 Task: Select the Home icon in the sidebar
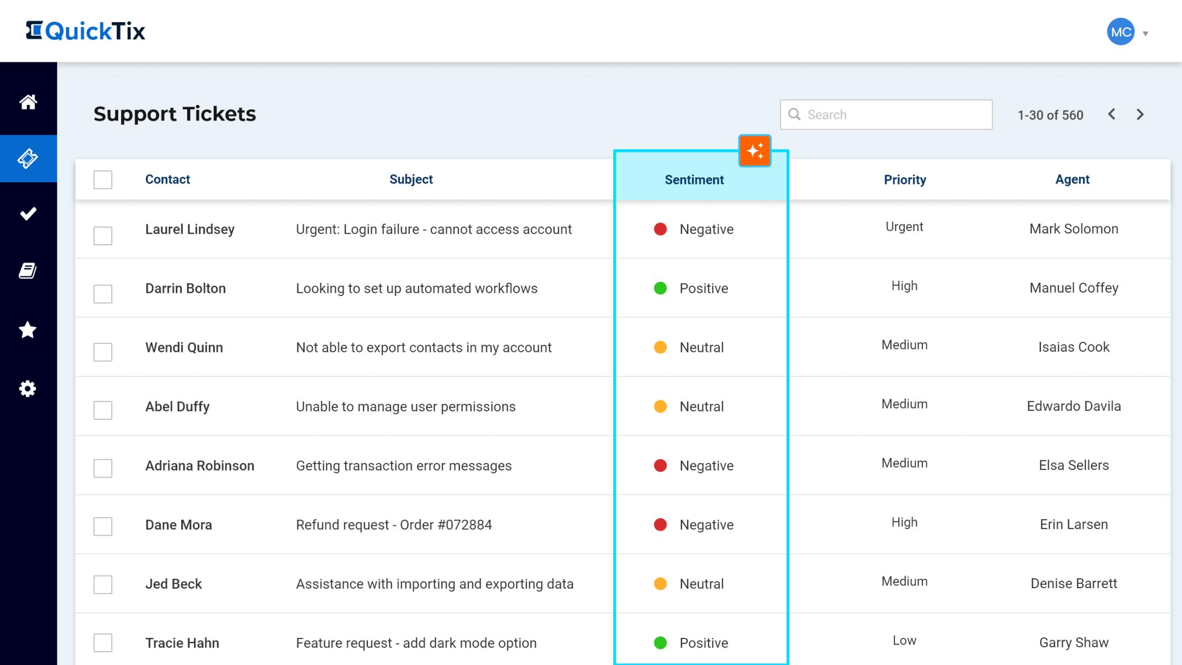click(28, 102)
